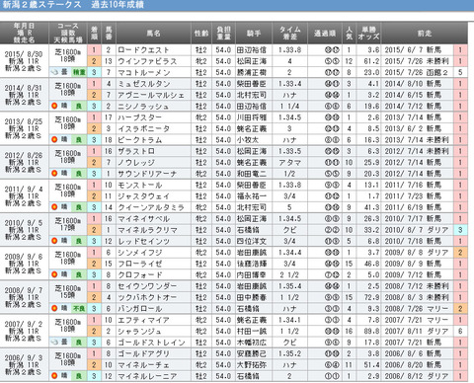Select horse name ロードクエスト
474x383 pixels.
coord(143,50)
